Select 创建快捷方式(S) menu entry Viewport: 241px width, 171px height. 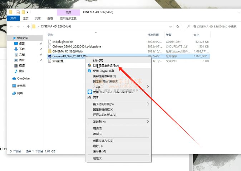(x=118, y=141)
